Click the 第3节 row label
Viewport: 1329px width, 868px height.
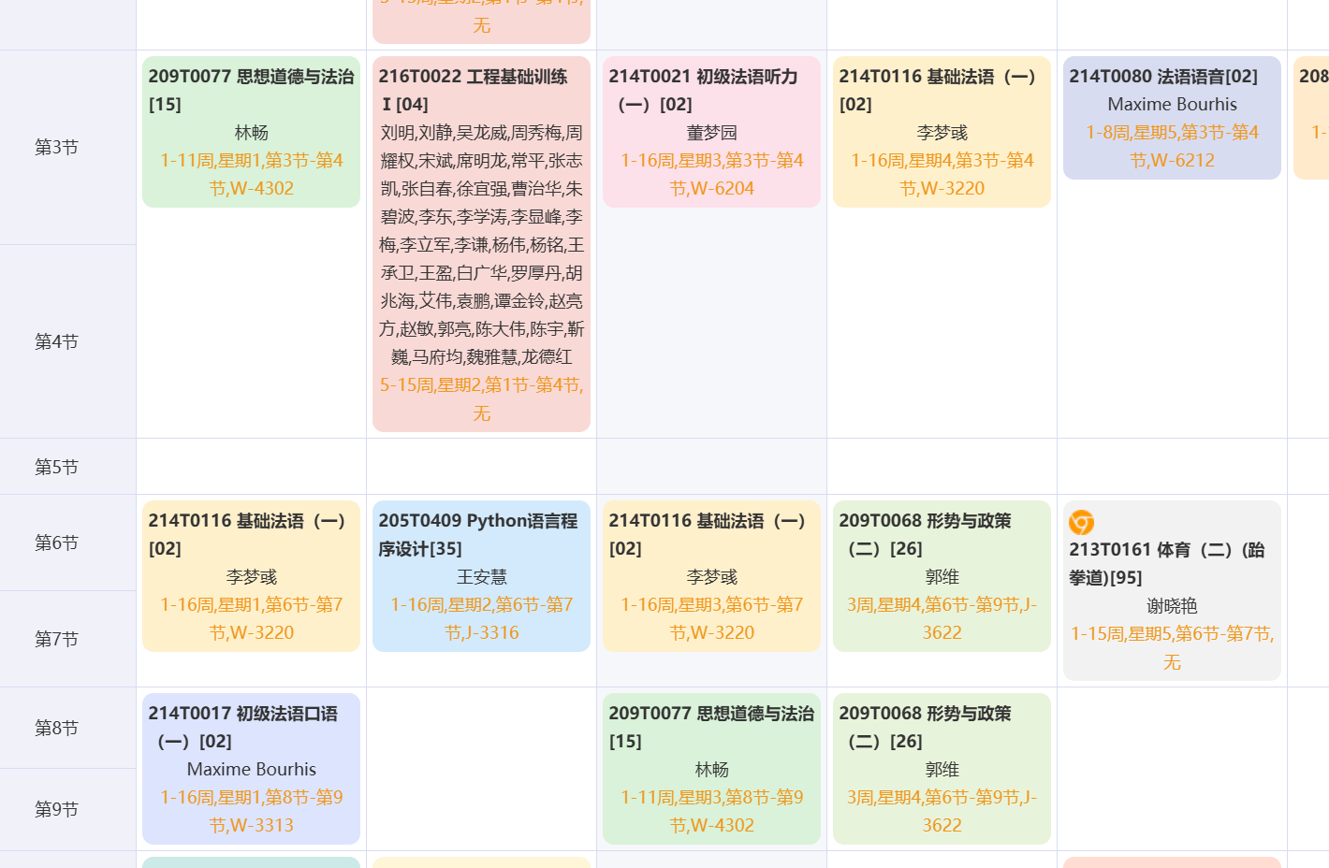[56, 148]
